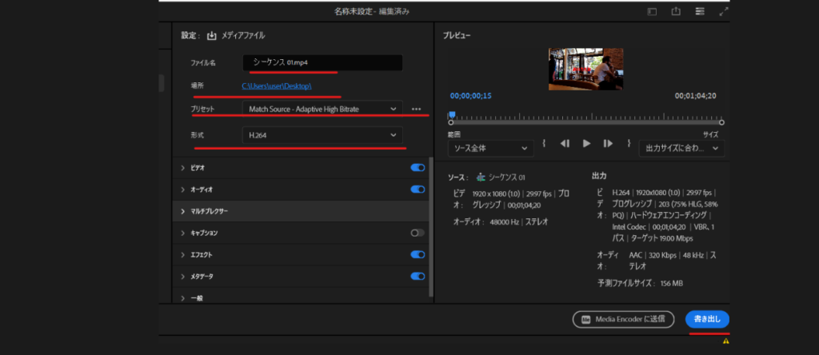Expand the マルチプレクサー section
Viewport: 819px width, 355px height.
click(x=183, y=211)
